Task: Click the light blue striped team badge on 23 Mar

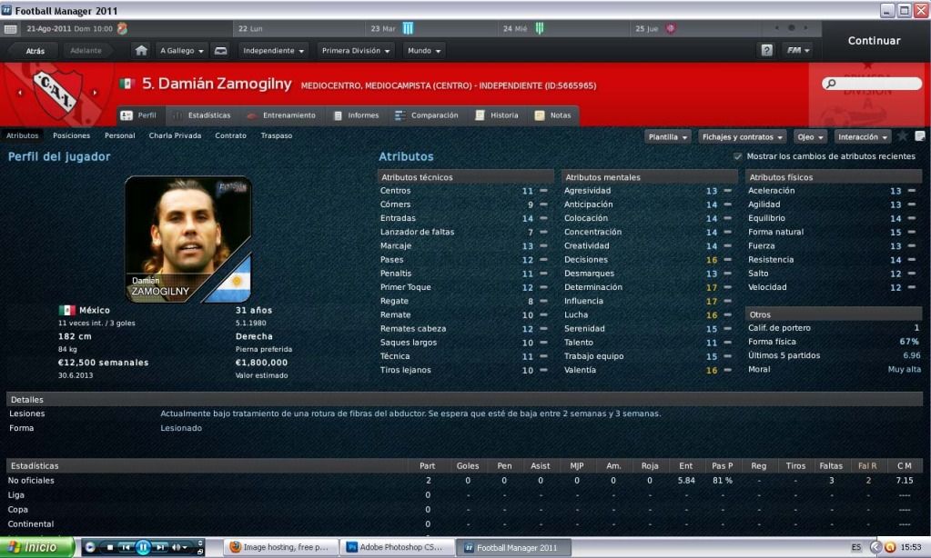Action: (x=408, y=28)
